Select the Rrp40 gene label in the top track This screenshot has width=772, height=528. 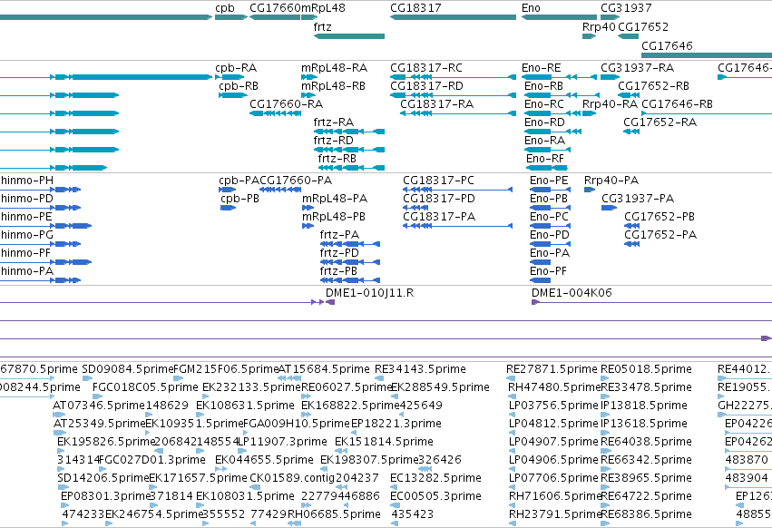[599, 27]
